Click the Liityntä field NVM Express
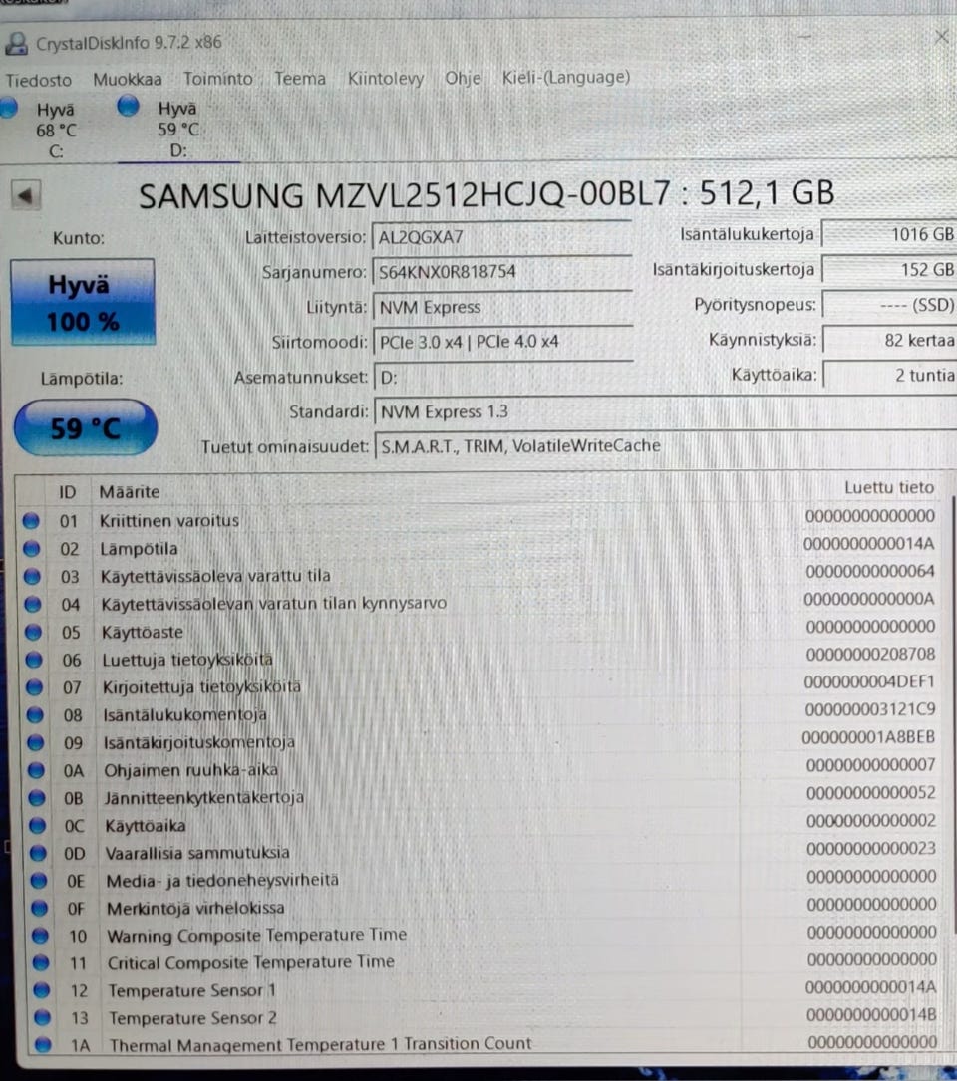 click(502, 307)
